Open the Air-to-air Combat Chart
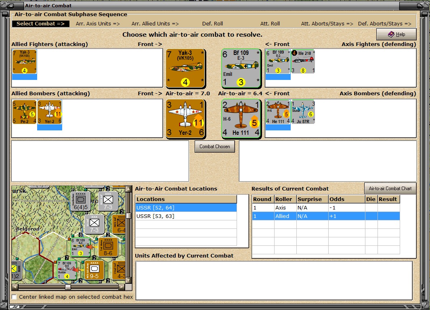This screenshot has height=310, width=430. click(x=390, y=189)
